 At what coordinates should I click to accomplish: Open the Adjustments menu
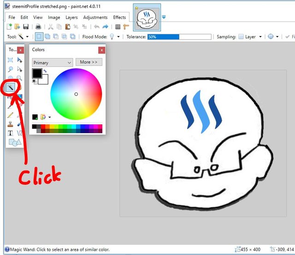coord(95,18)
